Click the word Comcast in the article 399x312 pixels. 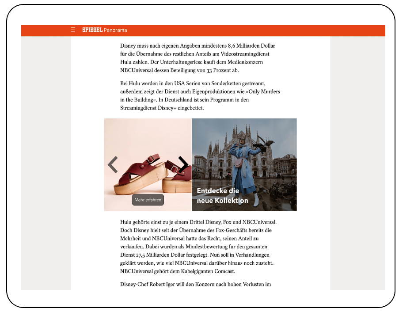click(x=224, y=271)
